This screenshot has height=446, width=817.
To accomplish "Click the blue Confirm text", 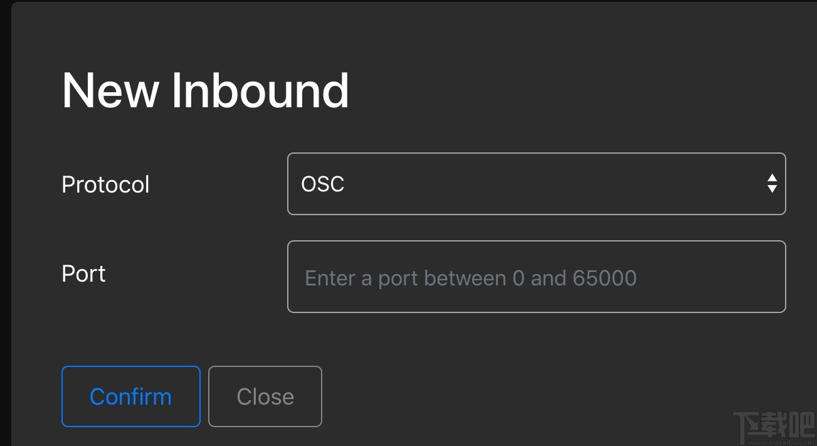I will click(x=130, y=396).
